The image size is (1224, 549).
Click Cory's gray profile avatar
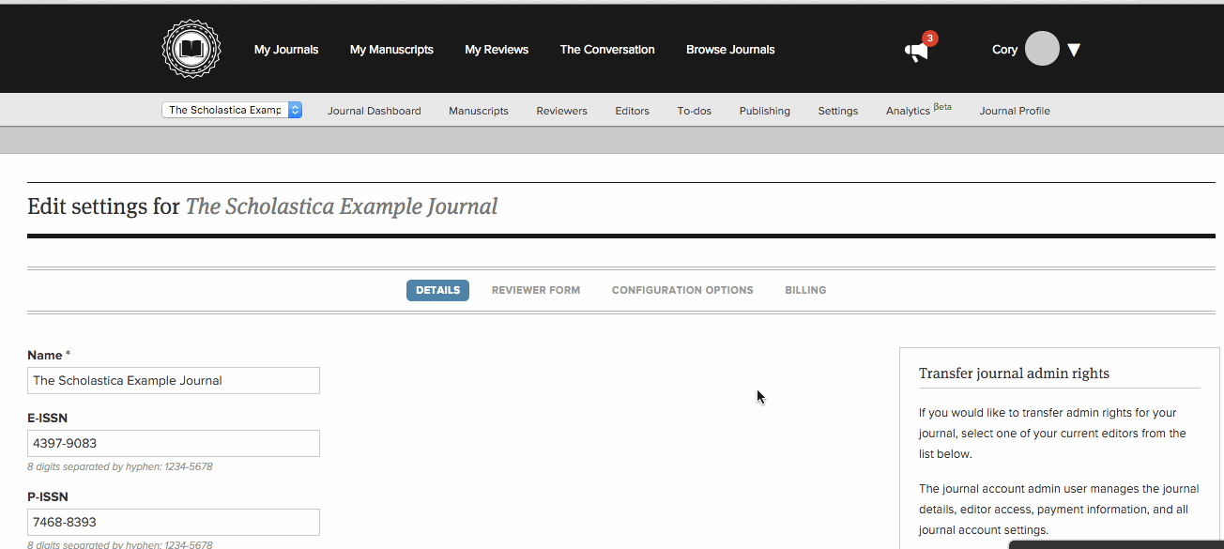(1042, 49)
